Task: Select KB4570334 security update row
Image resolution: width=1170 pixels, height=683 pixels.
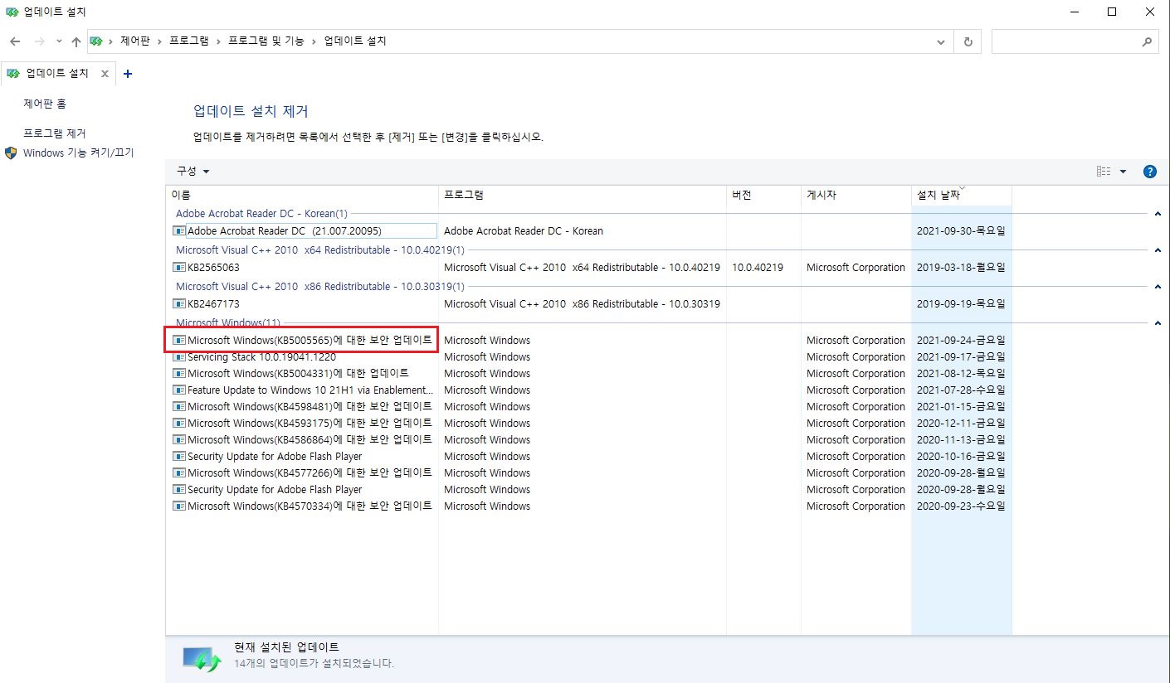Action: click(x=589, y=506)
